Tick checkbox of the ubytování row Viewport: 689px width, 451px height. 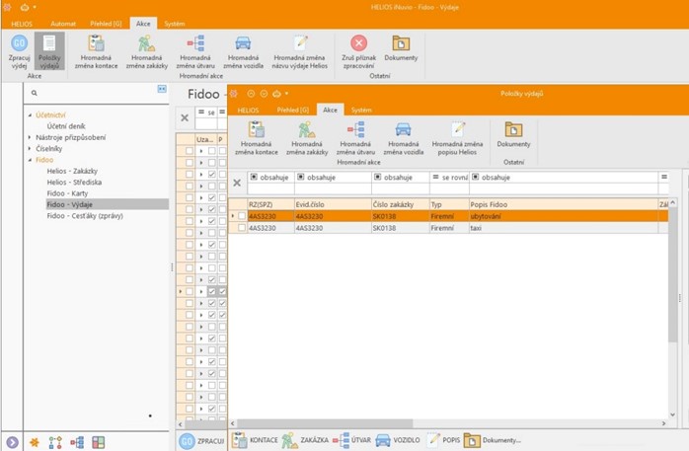coord(242,216)
